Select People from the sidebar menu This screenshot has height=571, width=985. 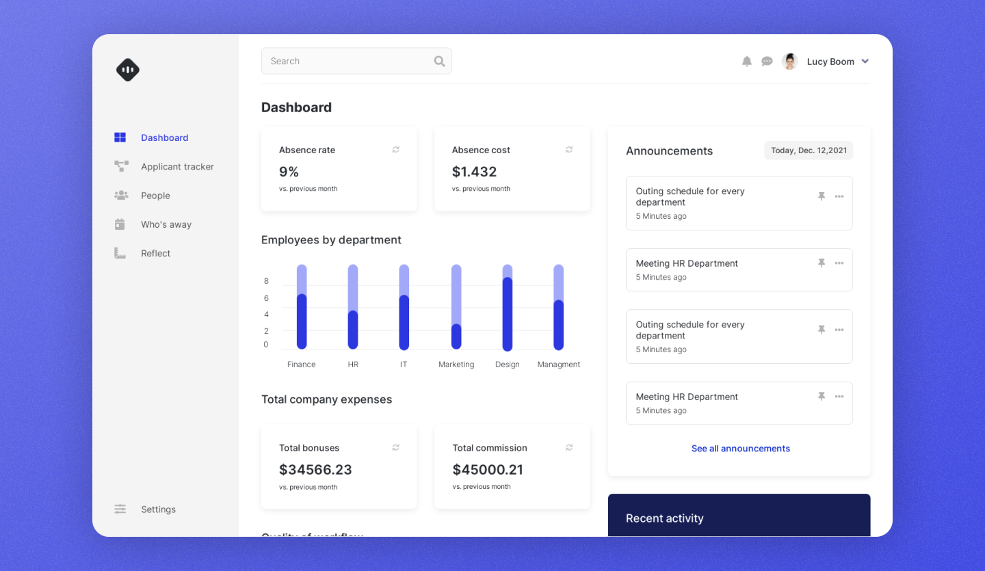coord(155,195)
